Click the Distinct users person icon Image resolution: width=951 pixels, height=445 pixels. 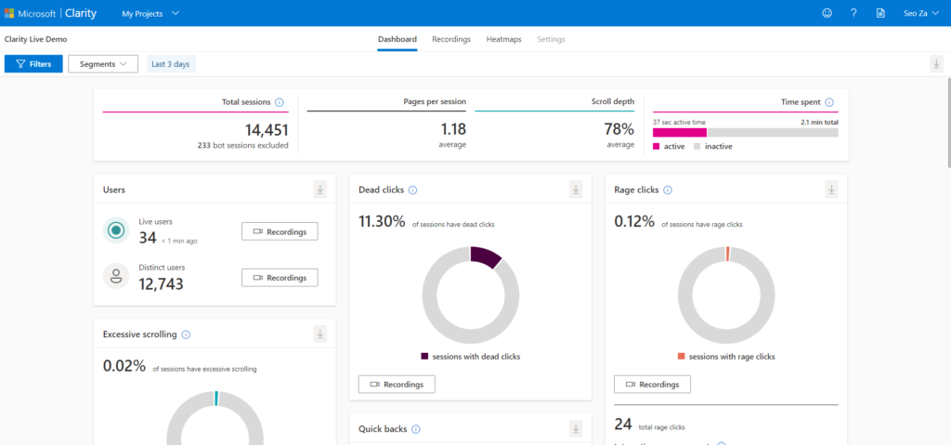[x=116, y=276]
